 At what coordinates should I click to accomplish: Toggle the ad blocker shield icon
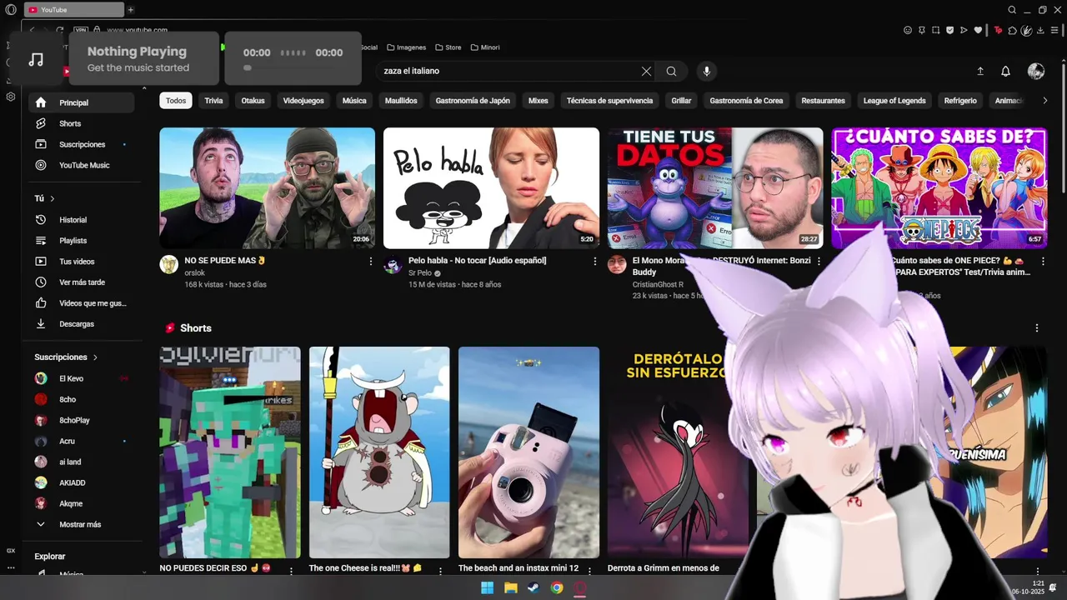pyautogui.click(x=949, y=30)
